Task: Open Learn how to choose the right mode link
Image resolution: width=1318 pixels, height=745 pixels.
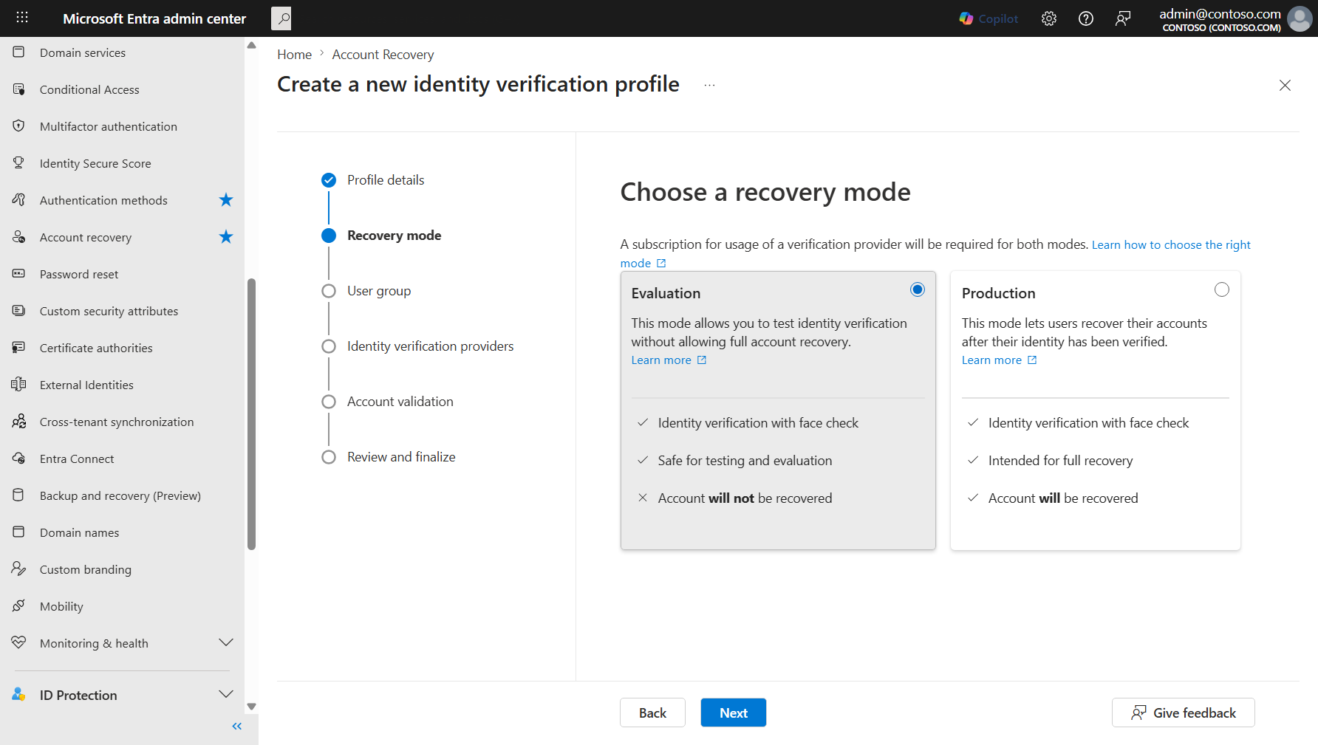Action: 1171,245
